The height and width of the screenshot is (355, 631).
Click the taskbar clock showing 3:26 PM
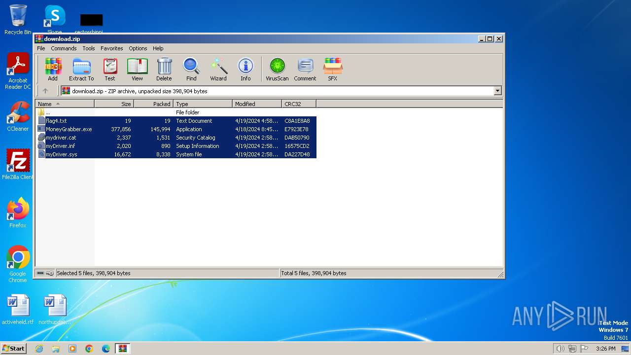(x=605, y=349)
